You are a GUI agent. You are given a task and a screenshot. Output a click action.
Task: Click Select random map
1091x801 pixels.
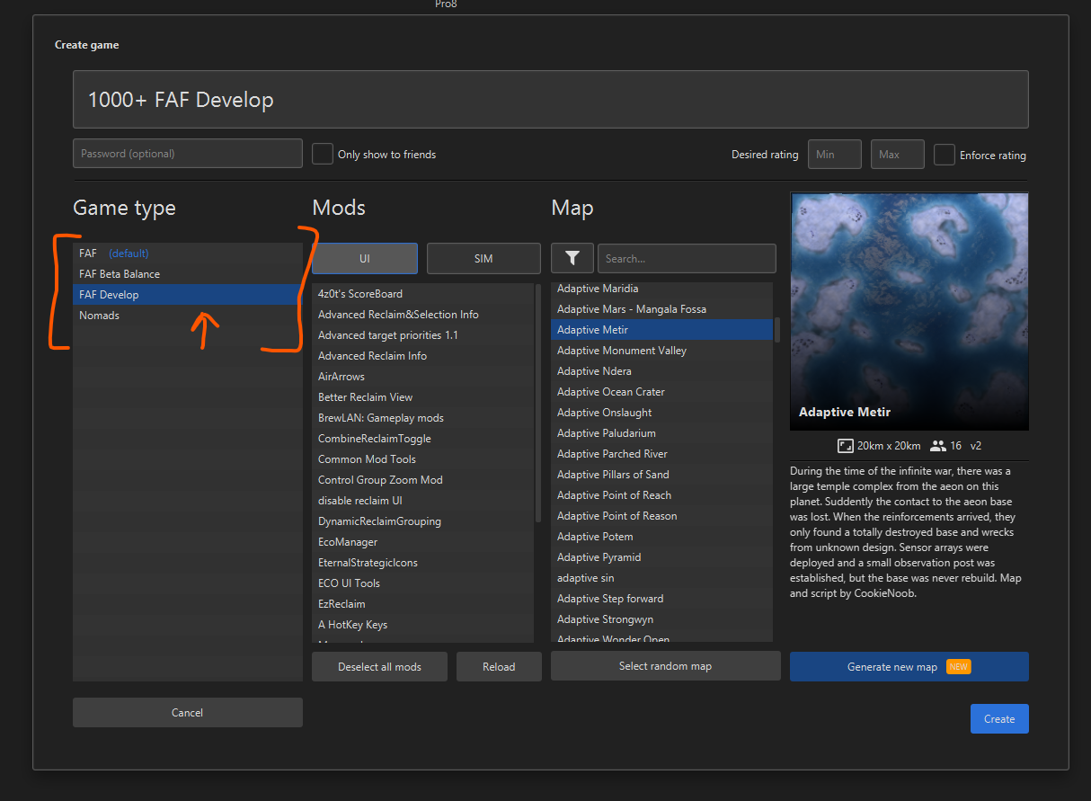point(665,665)
